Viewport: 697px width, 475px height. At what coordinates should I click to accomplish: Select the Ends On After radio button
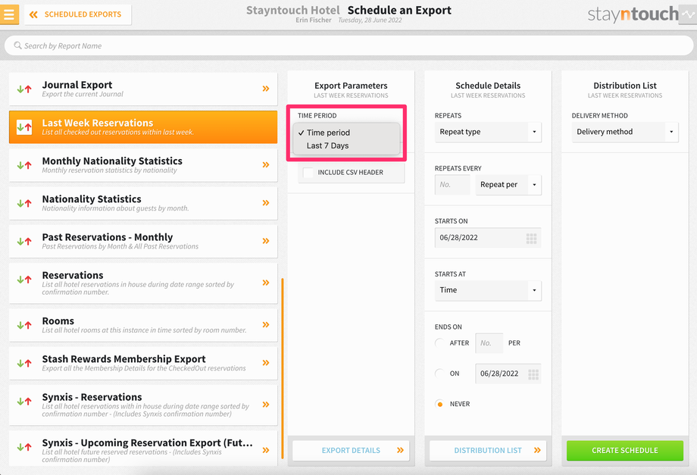point(439,343)
